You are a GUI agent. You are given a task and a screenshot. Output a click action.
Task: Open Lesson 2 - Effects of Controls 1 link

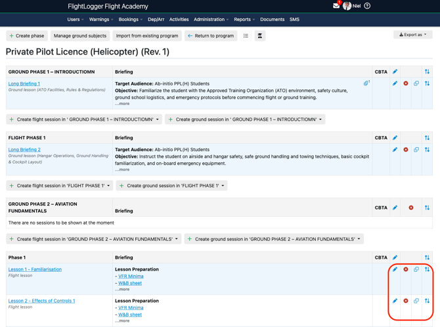(x=41, y=301)
